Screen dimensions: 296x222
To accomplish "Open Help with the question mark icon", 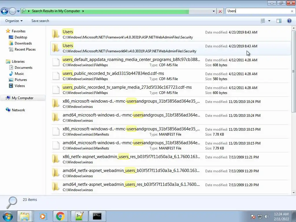I will (289, 21).
